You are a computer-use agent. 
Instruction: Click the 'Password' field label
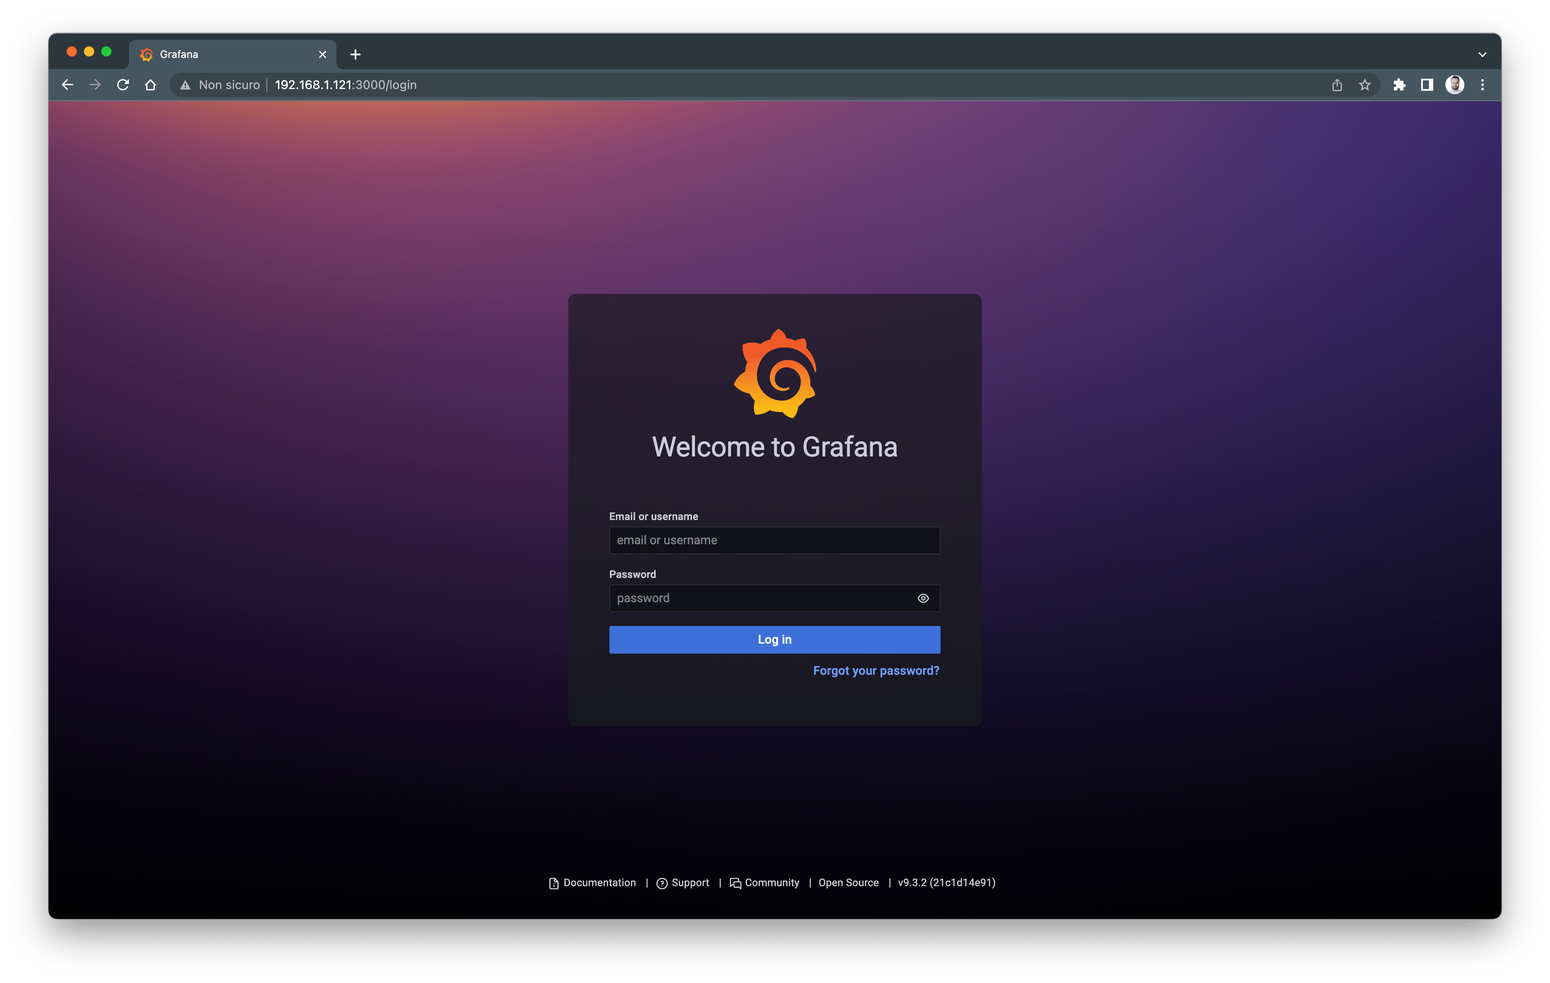coord(632,574)
